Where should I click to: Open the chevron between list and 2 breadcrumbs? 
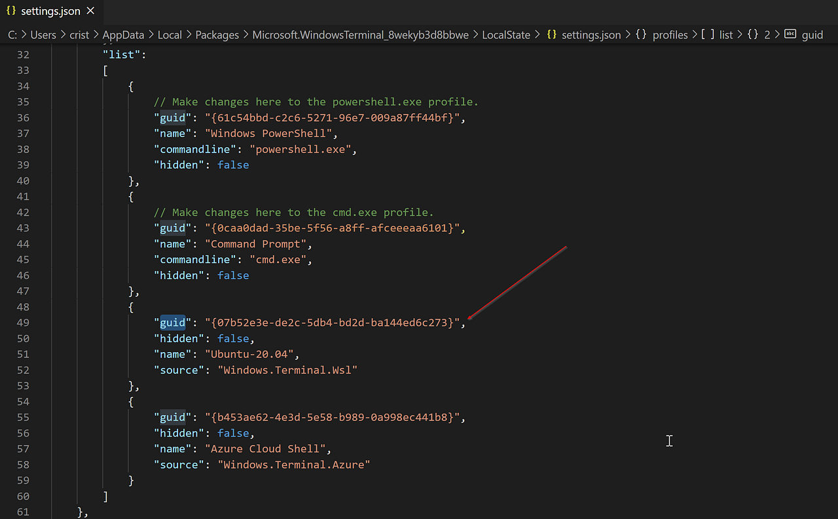740,34
